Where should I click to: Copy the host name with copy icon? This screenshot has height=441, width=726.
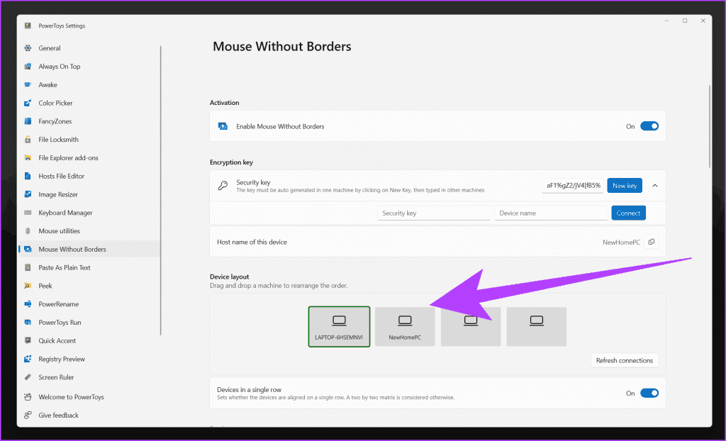652,242
